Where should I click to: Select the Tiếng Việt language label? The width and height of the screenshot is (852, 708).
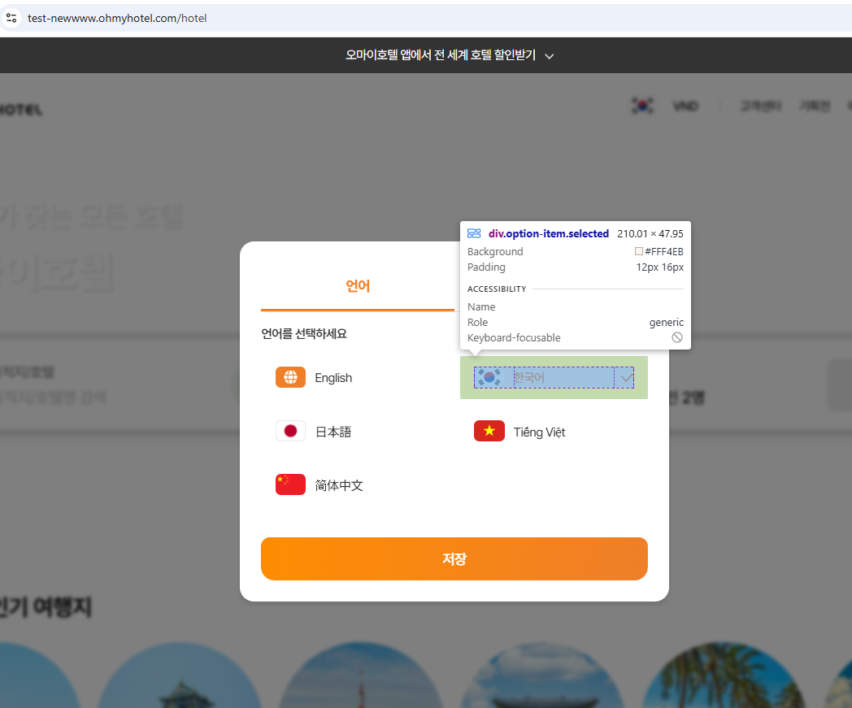coord(540,432)
